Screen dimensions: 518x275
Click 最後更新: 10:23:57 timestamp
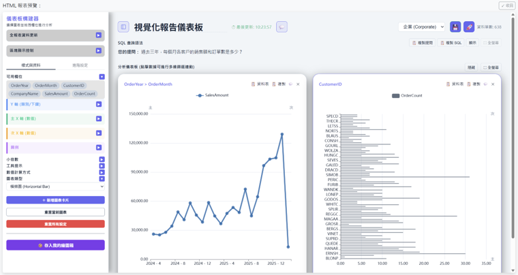pos(252,27)
